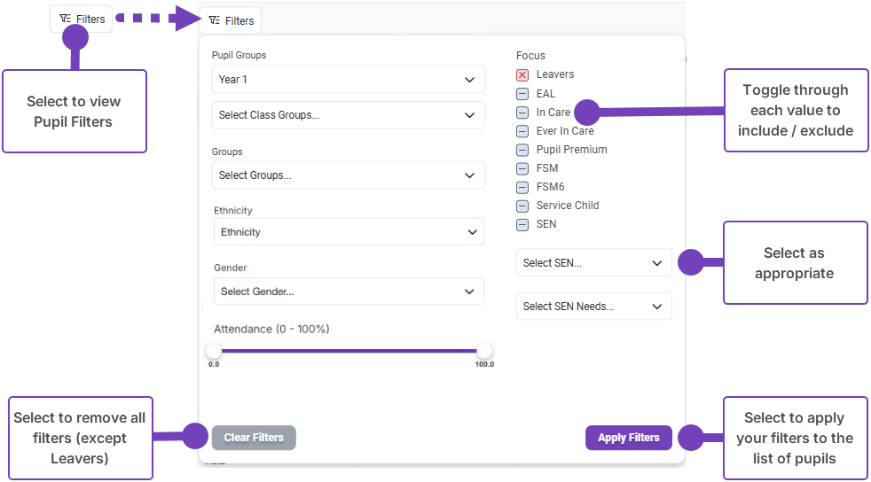
Task: Toggle the Service Child checkbox
Action: click(x=522, y=206)
